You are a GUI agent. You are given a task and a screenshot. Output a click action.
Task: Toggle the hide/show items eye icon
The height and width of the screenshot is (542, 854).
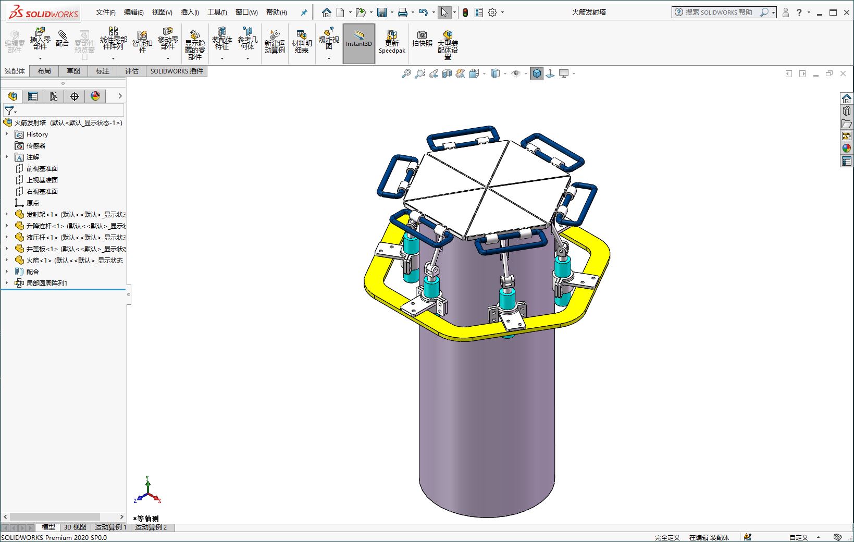516,74
